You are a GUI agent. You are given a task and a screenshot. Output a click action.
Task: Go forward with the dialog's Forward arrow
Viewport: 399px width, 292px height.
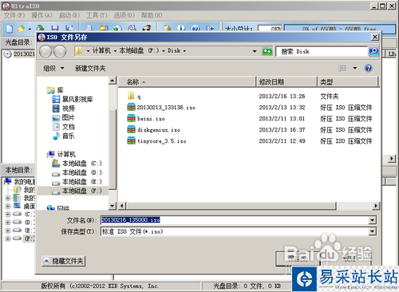(60, 51)
